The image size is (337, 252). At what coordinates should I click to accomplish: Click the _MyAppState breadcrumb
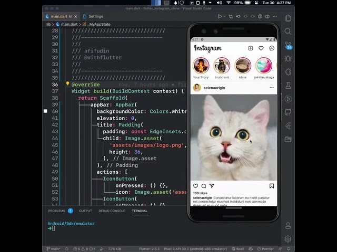[x=96, y=24]
